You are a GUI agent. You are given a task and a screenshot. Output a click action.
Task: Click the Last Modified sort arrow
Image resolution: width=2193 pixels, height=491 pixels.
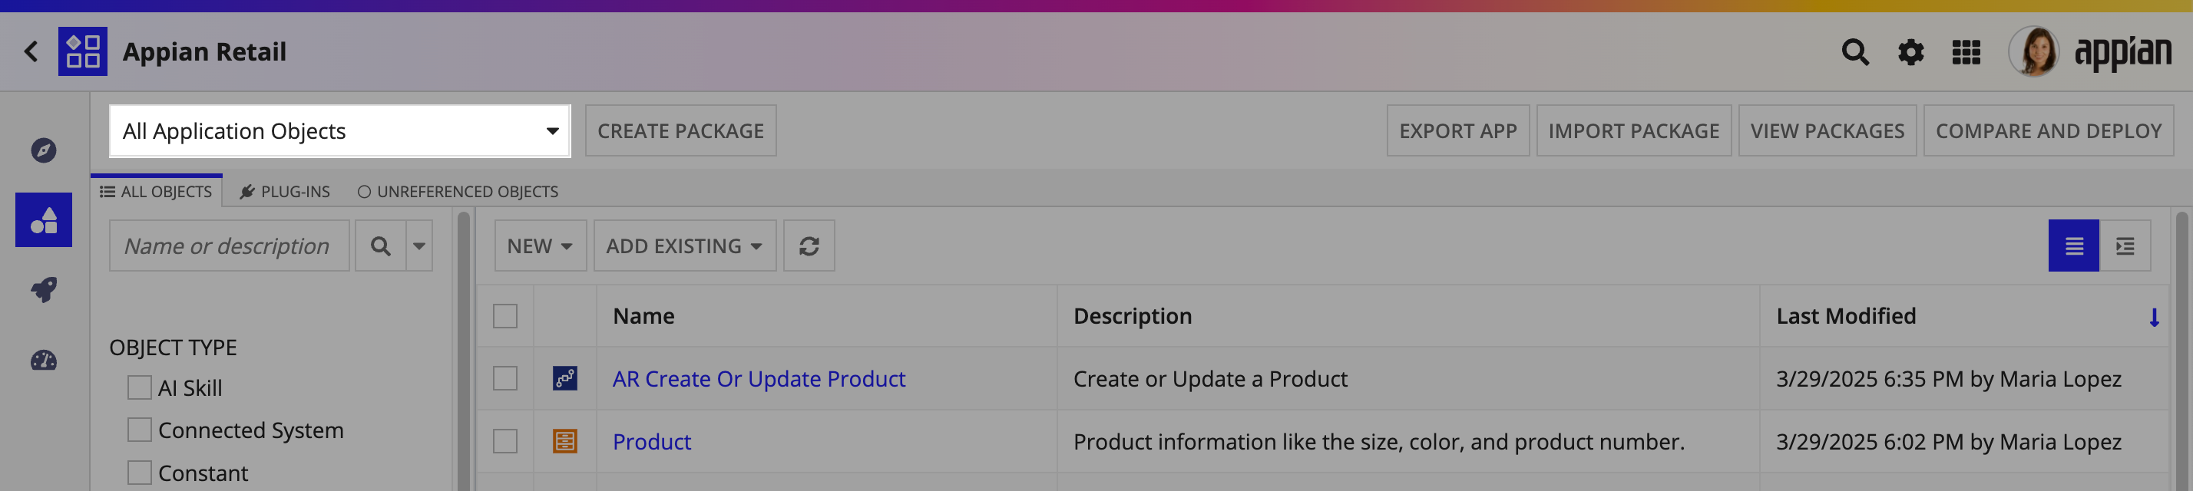coord(2154,318)
